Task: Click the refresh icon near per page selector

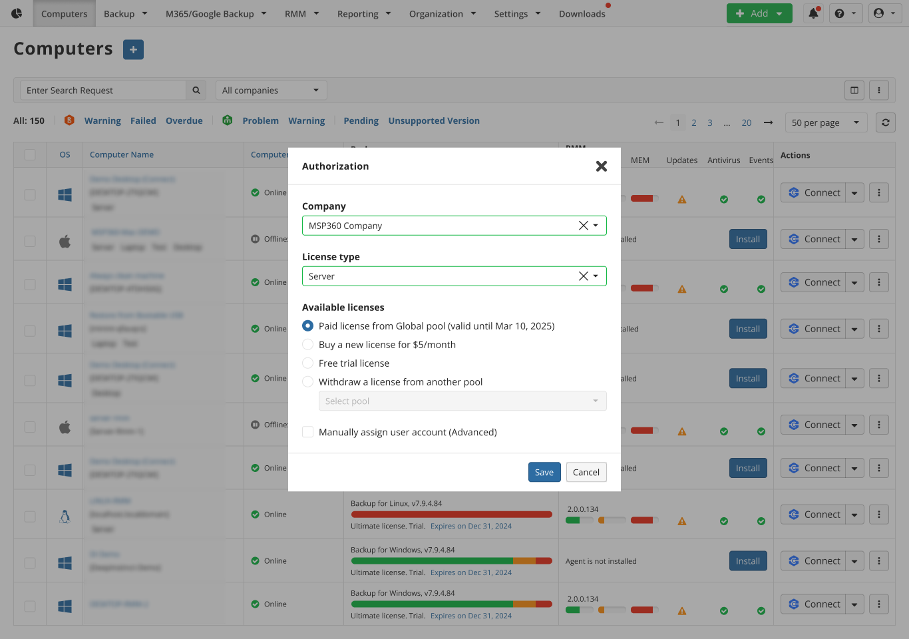Action: pyautogui.click(x=885, y=122)
